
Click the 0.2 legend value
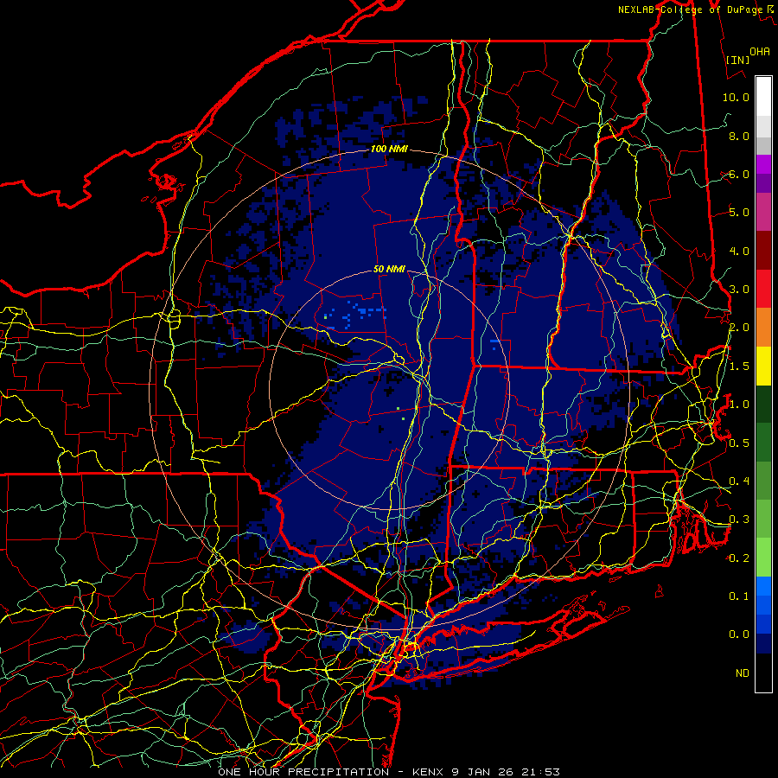pos(739,558)
